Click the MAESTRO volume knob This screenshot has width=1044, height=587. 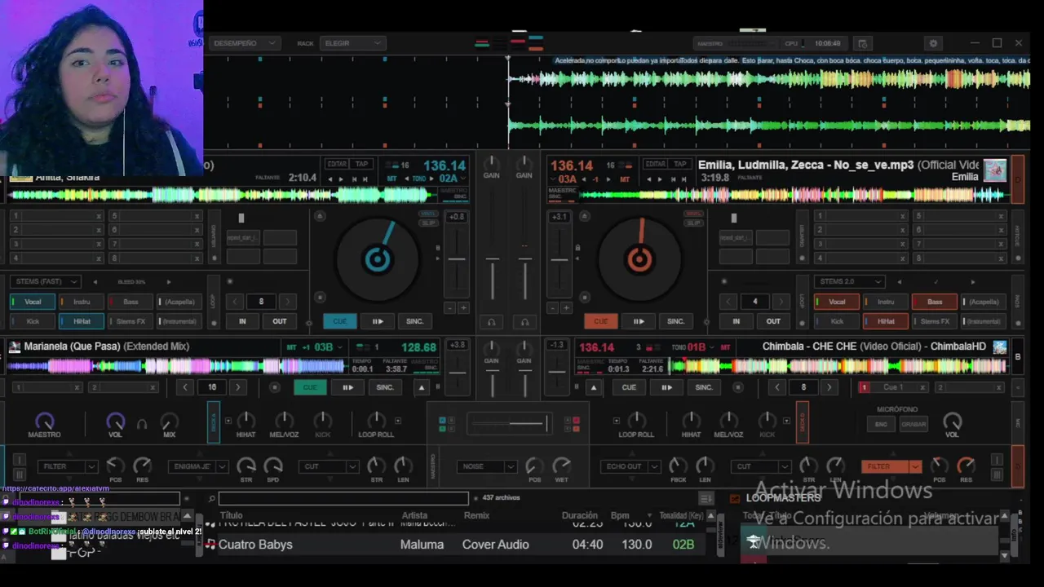45,421
